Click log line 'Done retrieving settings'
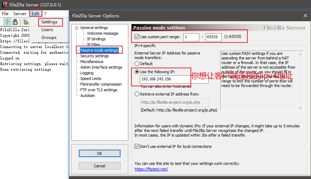The image size is (311, 179). coord(25,69)
